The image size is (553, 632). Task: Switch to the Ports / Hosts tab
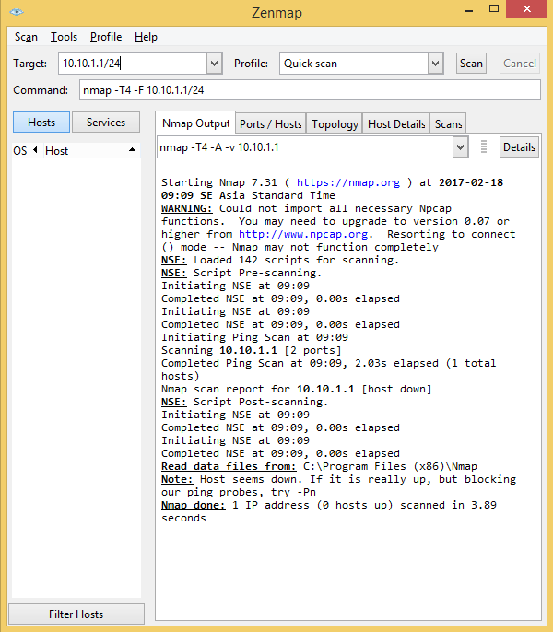pyautogui.click(x=271, y=124)
